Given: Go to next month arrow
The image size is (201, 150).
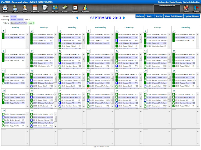Looking at the screenshot, I should click(124, 18).
